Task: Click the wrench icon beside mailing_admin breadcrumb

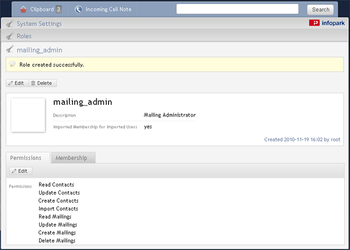Action: coord(10,50)
